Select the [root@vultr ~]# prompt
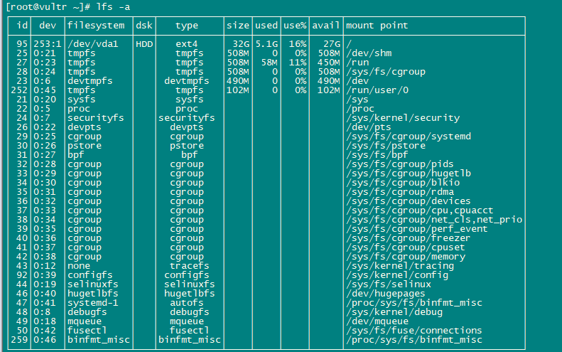562x352 pixels. (x=48, y=7)
